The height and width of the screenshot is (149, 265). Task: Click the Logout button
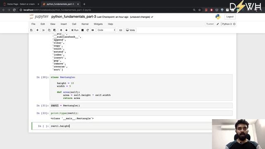(230, 17)
